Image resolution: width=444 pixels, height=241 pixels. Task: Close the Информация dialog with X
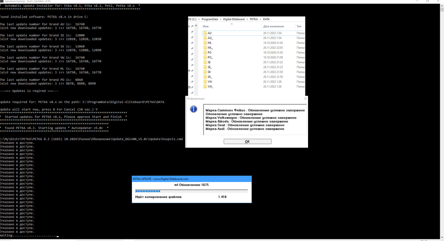305,98
